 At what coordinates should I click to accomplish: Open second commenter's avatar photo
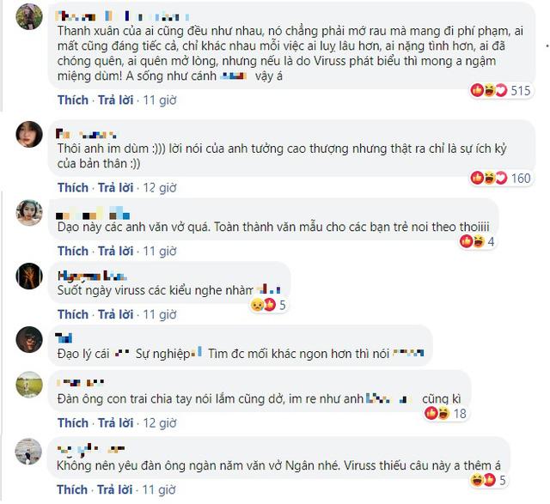click(x=29, y=134)
